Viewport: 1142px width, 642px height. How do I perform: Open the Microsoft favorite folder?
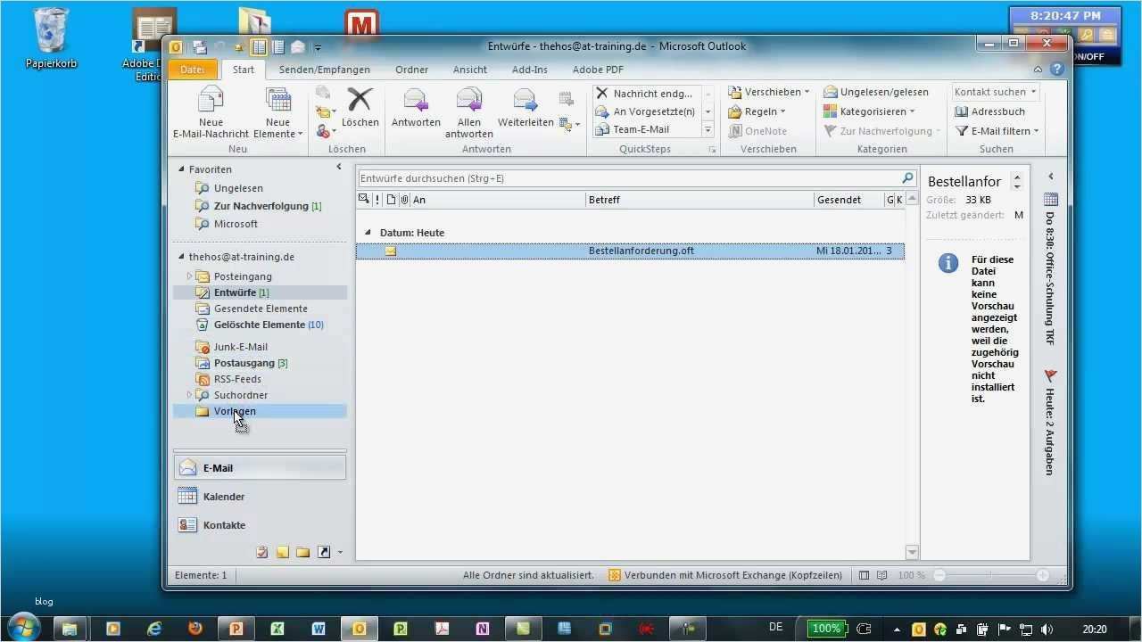[236, 224]
